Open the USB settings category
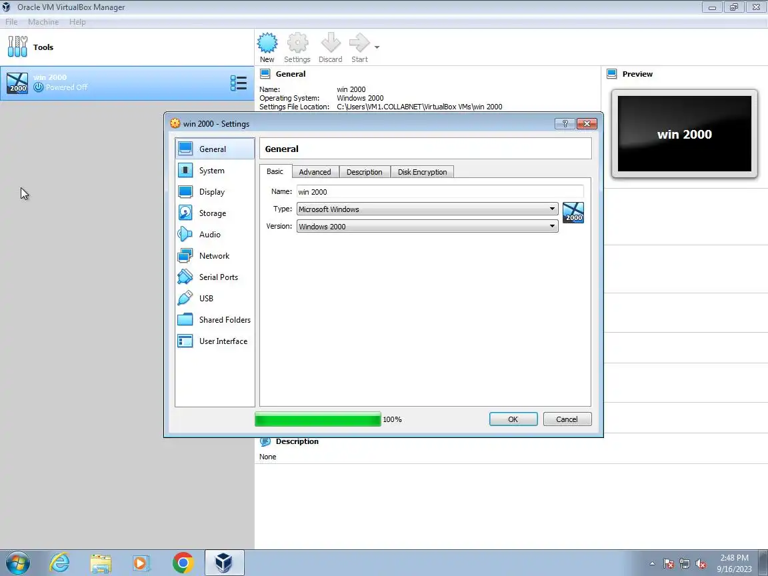This screenshot has width=768, height=576. pyautogui.click(x=215, y=298)
